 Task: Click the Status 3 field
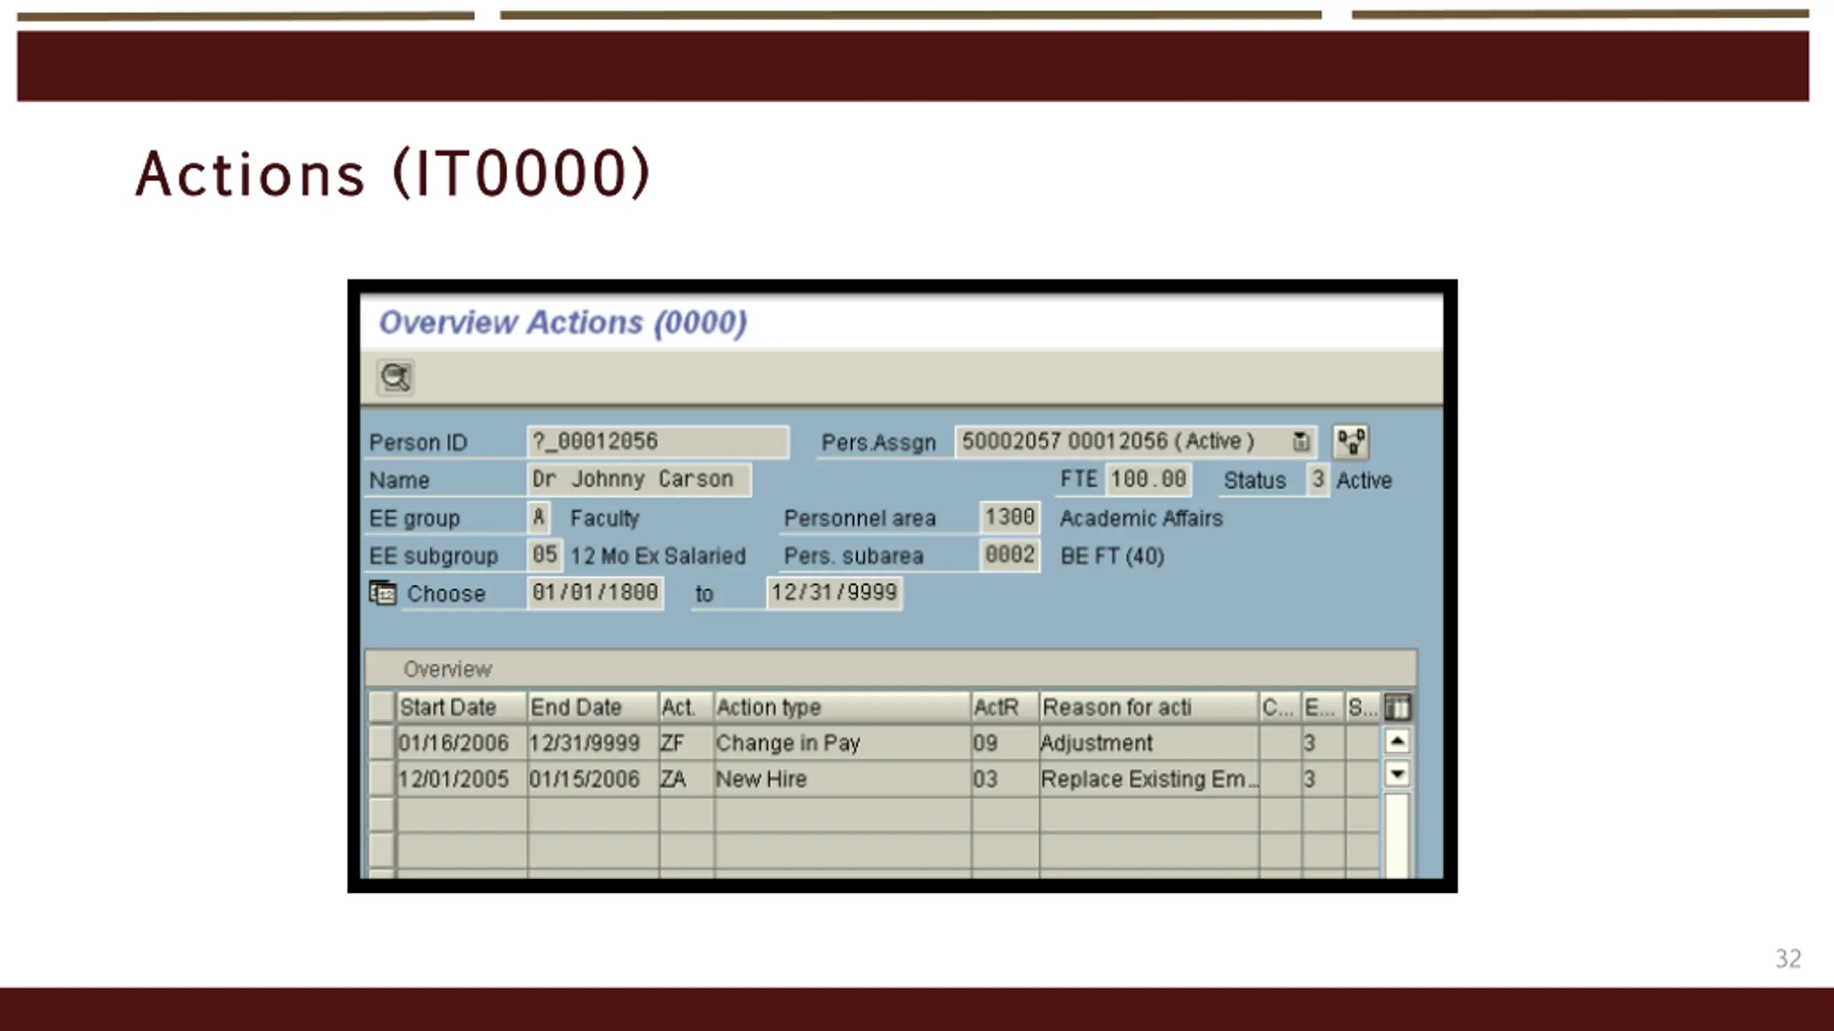point(1317,479)
